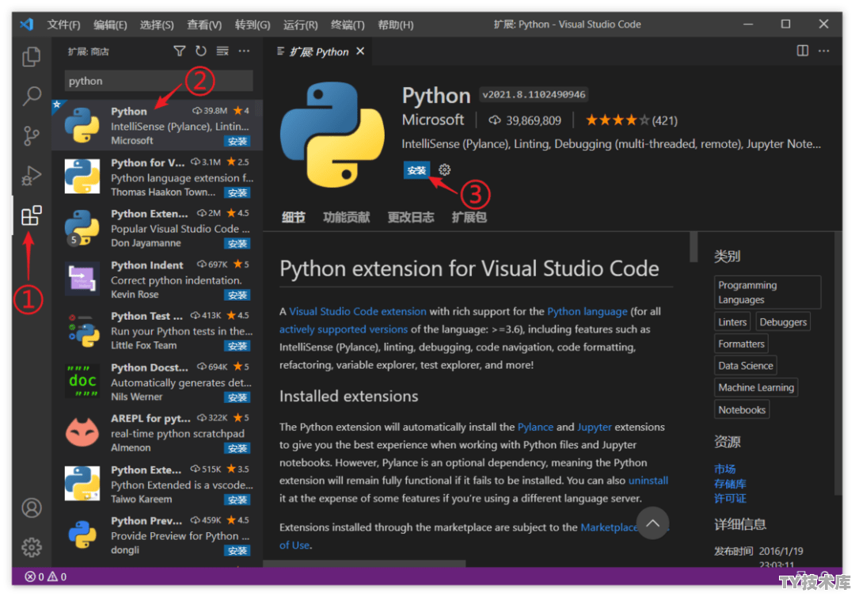855x597 pixels.
Task: Open the 终端(T) menu
Action: pyautogui.click(x=348, y=25)
